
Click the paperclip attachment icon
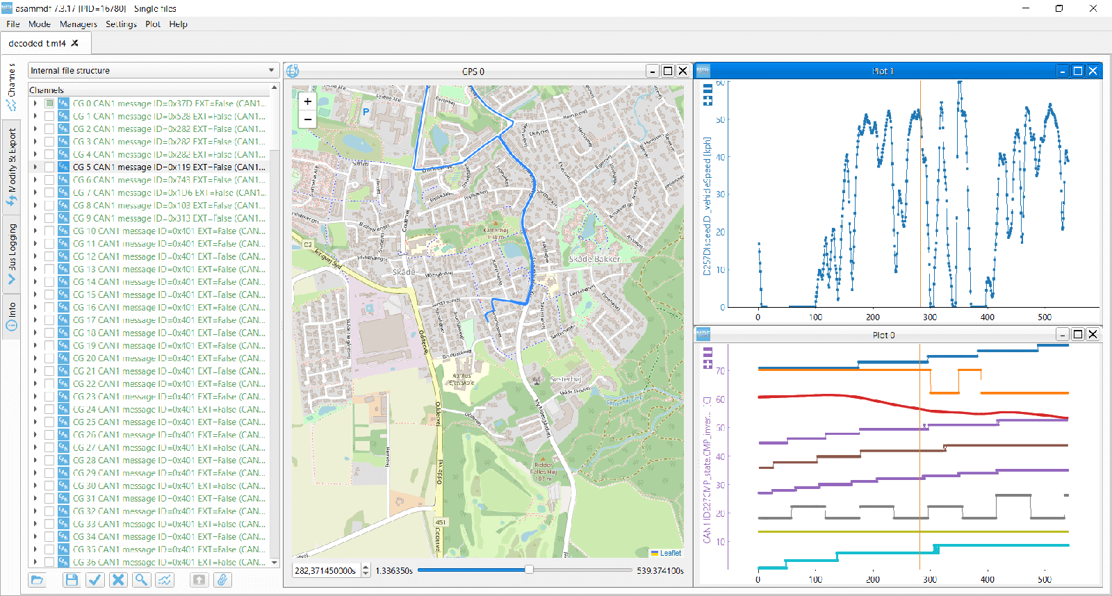coord(222,579)
